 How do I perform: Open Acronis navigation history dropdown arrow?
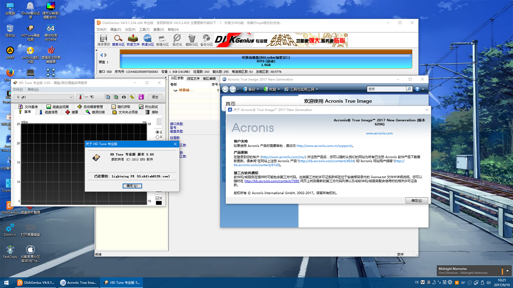pos(238,89)
